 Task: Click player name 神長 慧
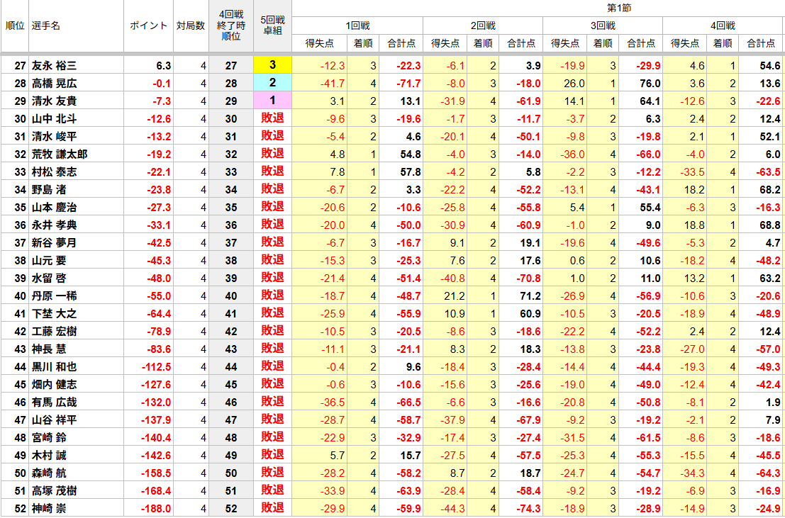point(48,349)
